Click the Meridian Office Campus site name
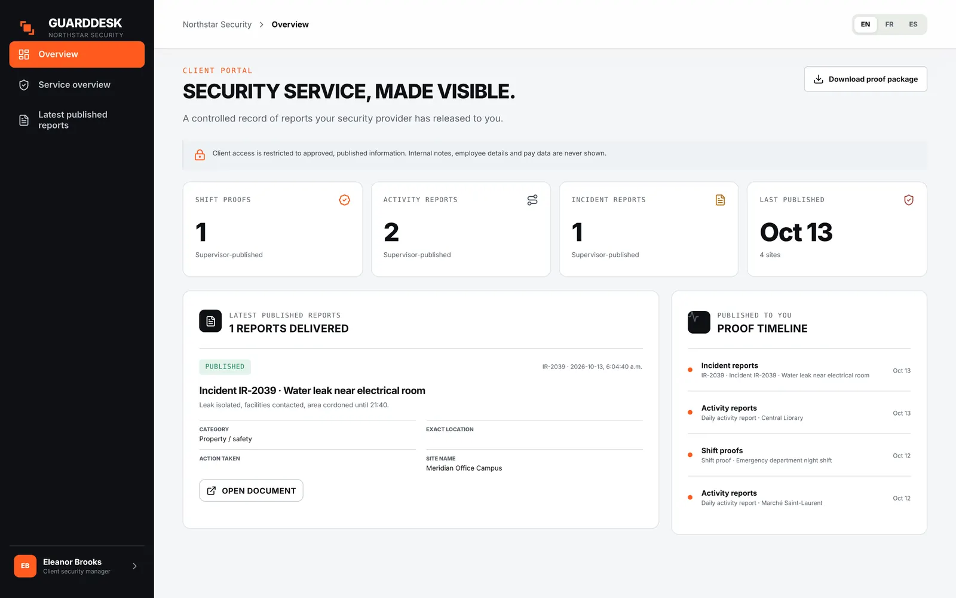The image size is (956, 598). click(464, 468)
